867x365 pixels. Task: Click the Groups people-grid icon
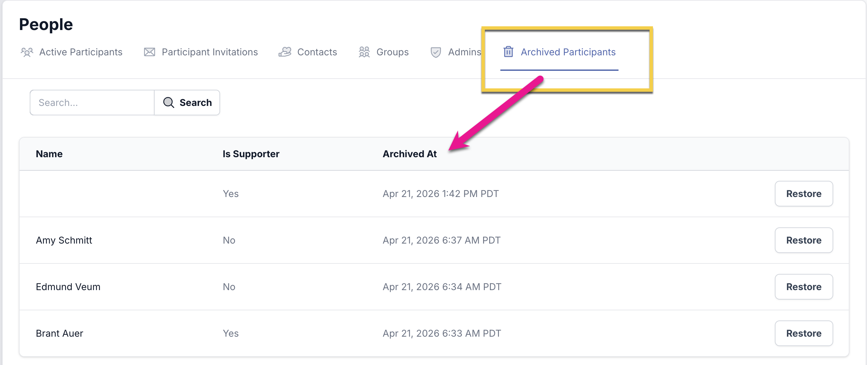[364, 52]
